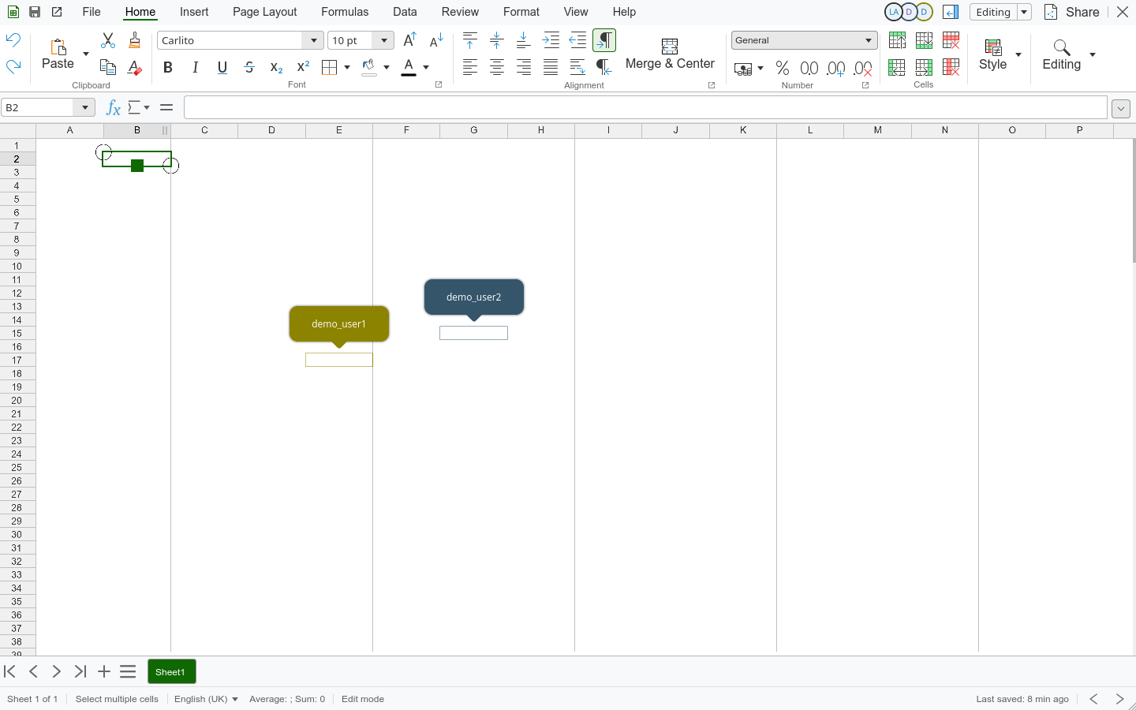Center cell content vertically
The width and height of the screenshot is (1136, 710).
(x=497, y=40)
